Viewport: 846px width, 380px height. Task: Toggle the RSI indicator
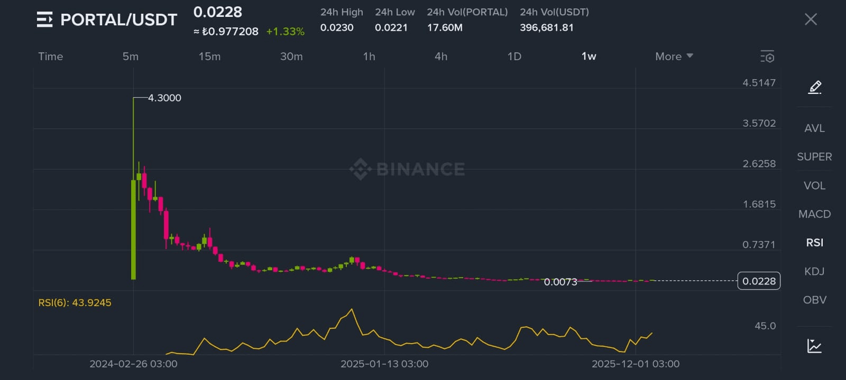click(x=814, y=243)
